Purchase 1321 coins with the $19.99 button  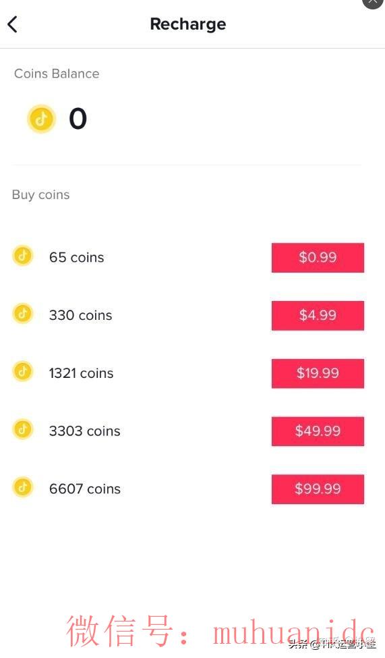coord(318,373)
